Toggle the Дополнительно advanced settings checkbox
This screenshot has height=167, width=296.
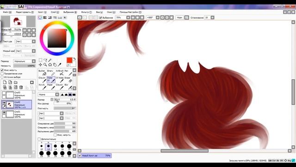39,139
